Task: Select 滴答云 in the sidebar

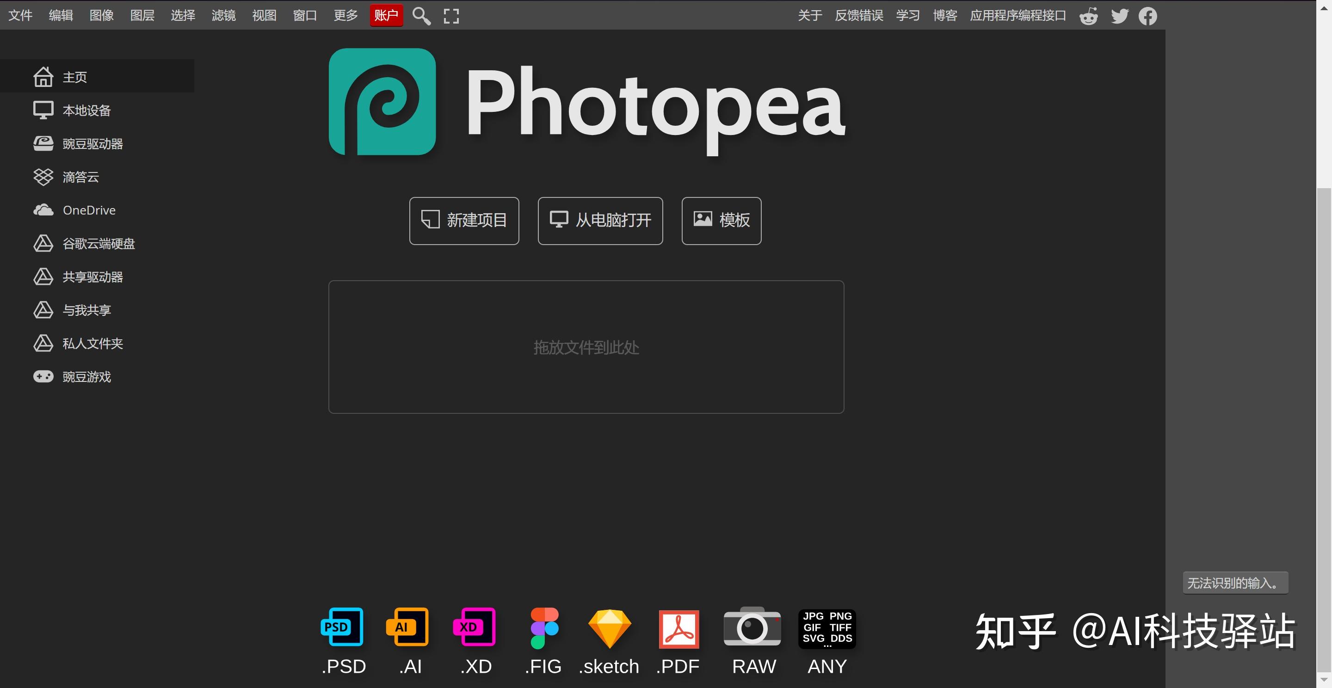Action: pos(97,177)
